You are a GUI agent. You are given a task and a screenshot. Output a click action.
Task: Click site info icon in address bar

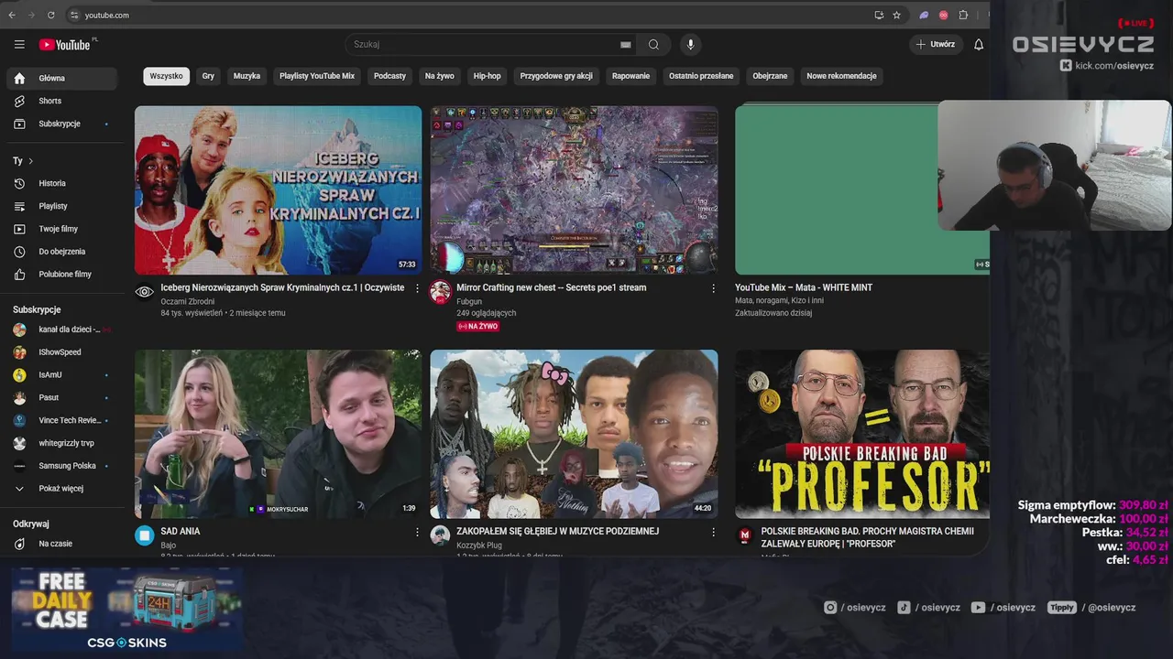74,15
